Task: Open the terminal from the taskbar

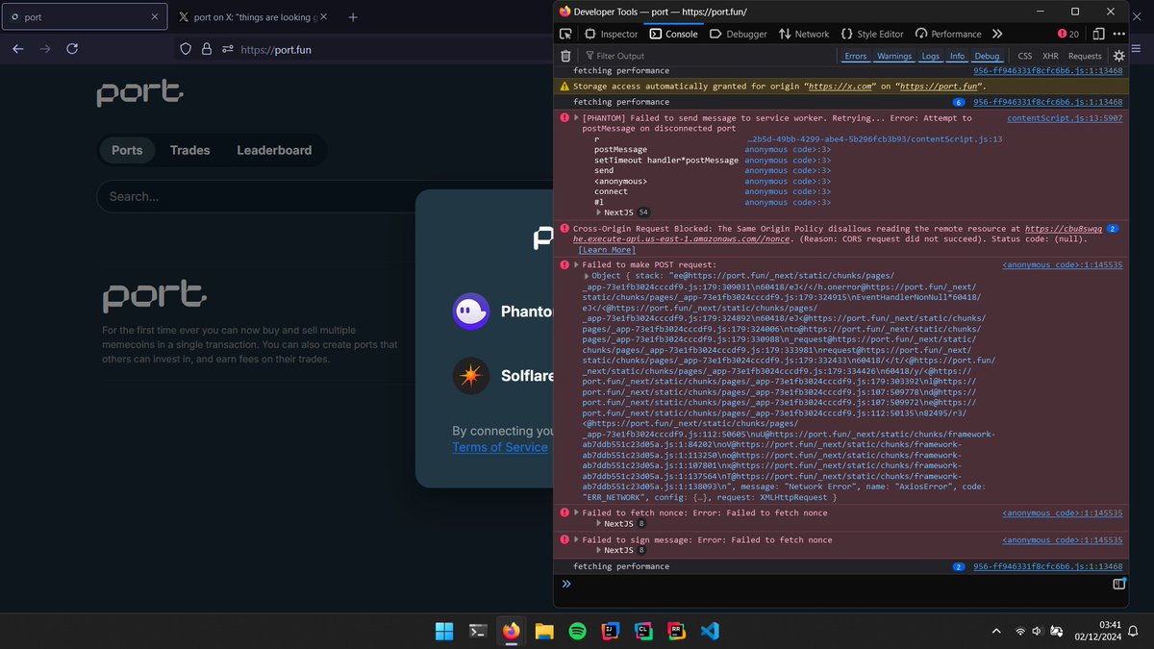Action: 477,631
